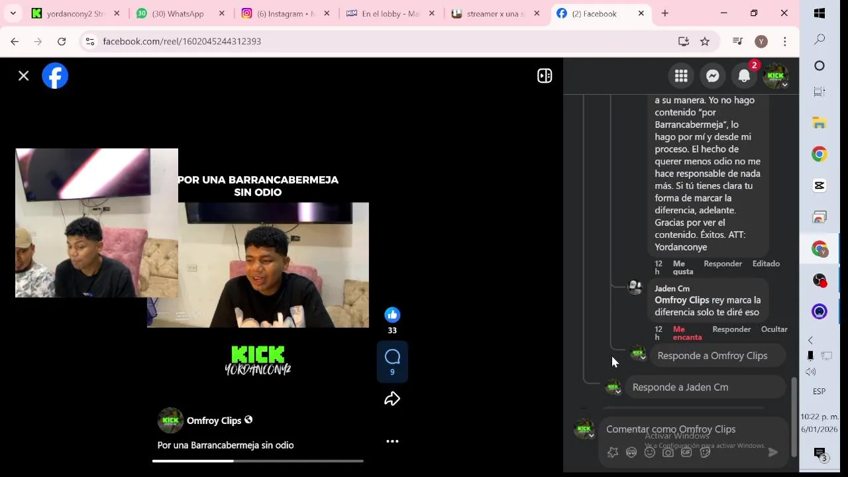The image size is (848, 477).
Task: Click Responder under Jaden Cm's reply
Action: 731,329
